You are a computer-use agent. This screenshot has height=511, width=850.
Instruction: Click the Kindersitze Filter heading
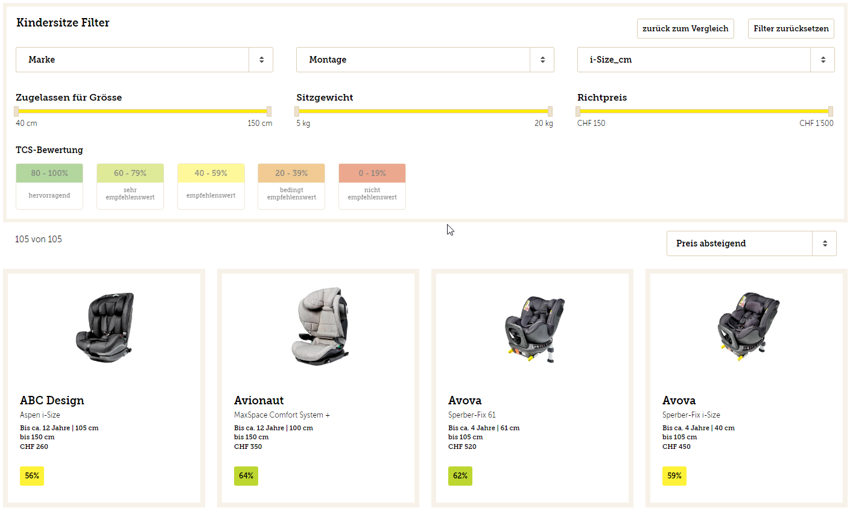tap(63, 23)
